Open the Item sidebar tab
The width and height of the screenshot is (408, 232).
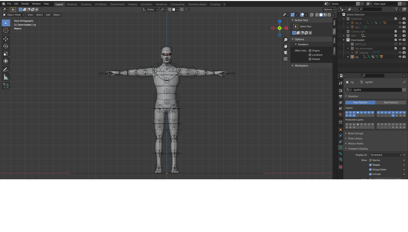click(334, 22)
